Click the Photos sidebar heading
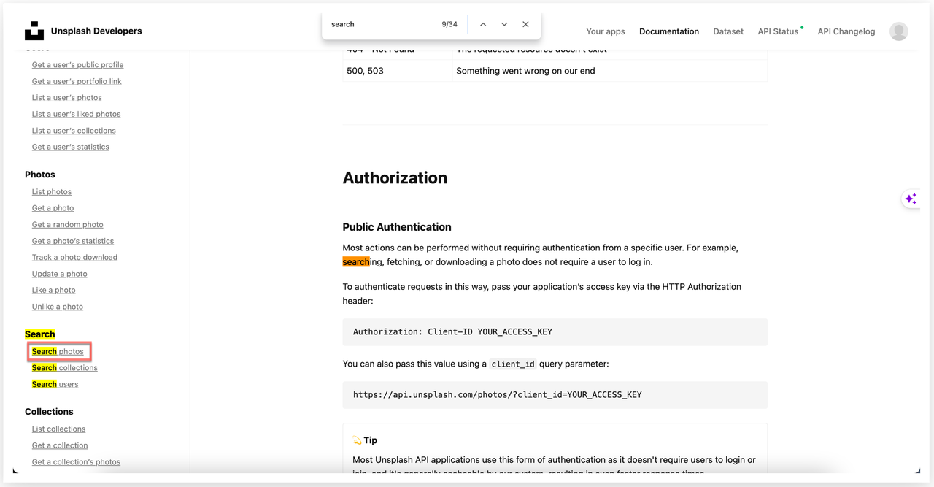 40,175
